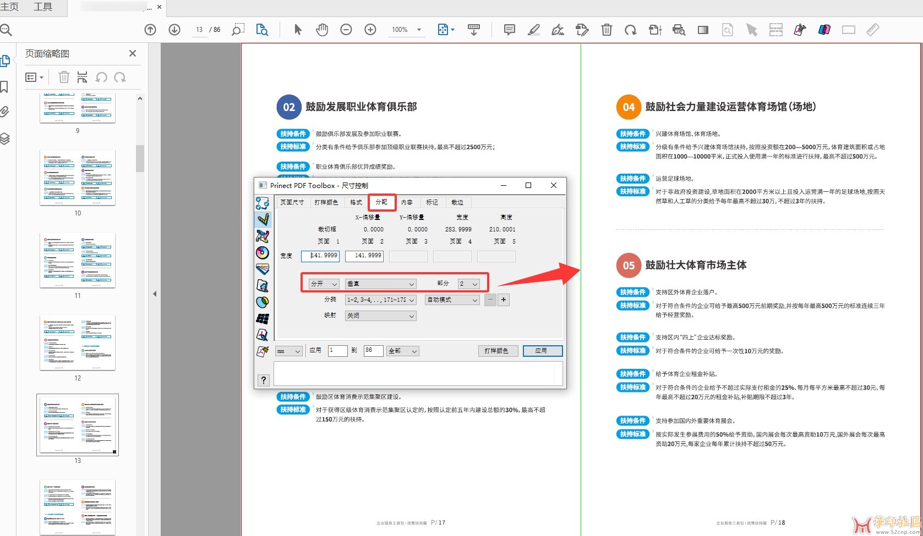Expand the 垂直 direction dropdown
923x536 pixels.
380,284
